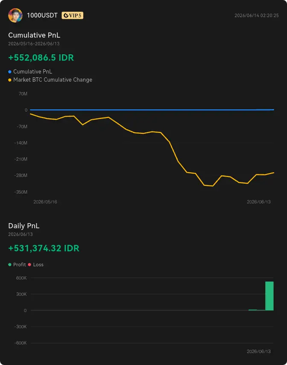Click the +552,086.5 IDR cumulative value

pos(41,58)
